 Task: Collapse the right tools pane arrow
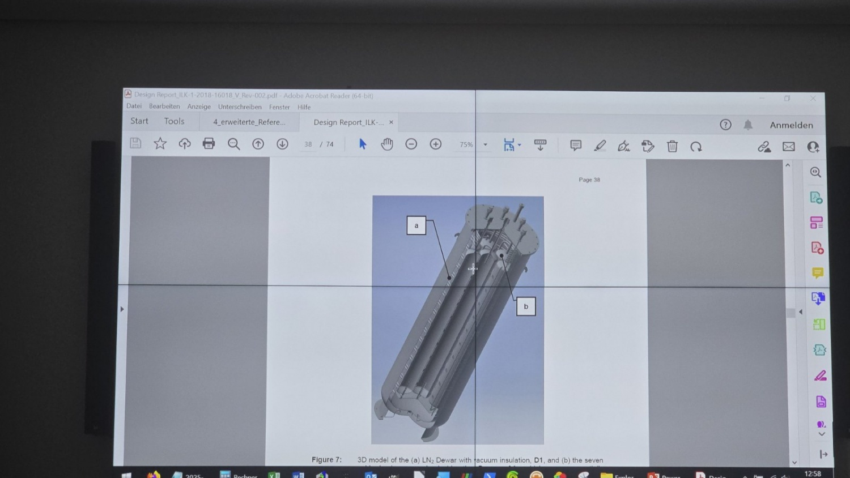click(800, 311)
